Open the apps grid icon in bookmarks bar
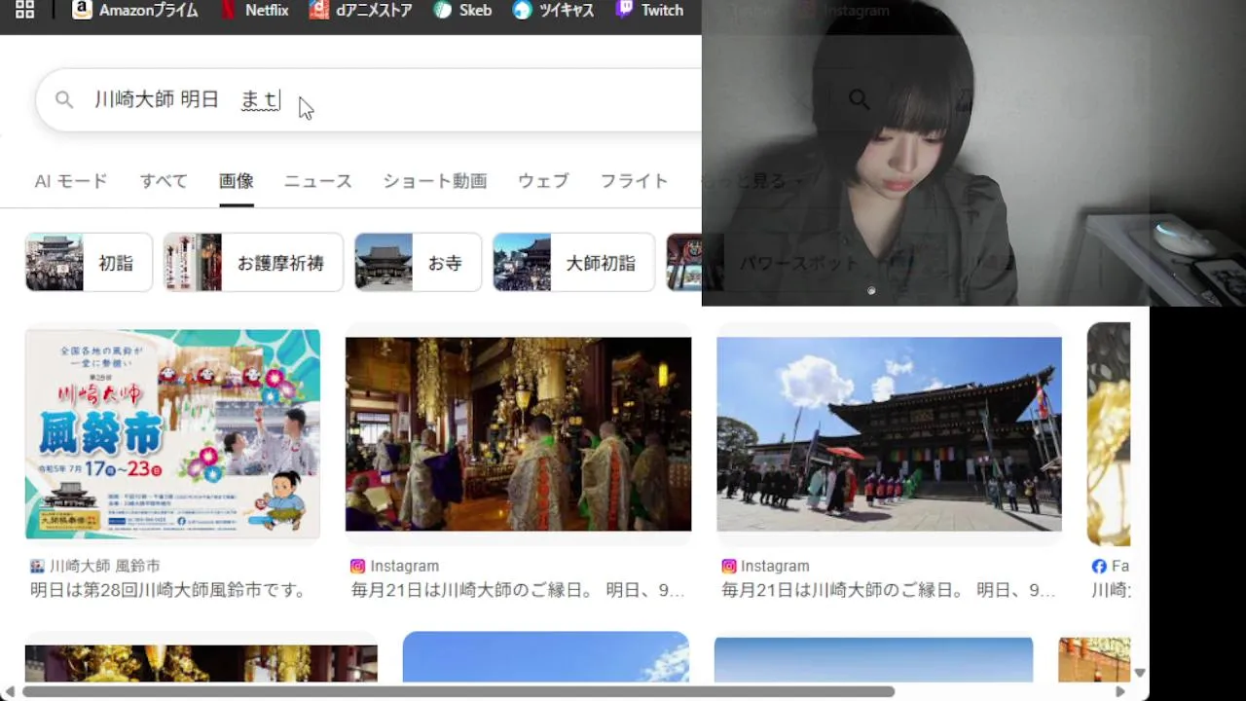This screenshot has height=701, width=1246. 24,10
